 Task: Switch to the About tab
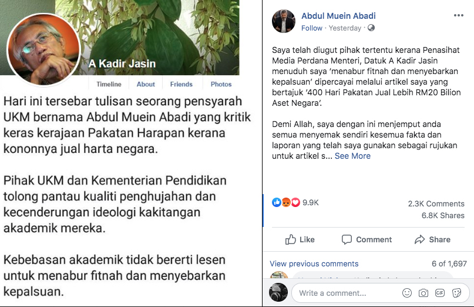click(x=146, y=84)
